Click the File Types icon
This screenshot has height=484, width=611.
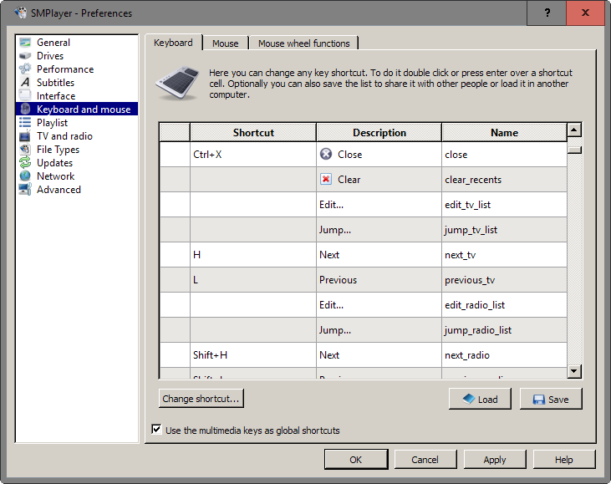25,149
